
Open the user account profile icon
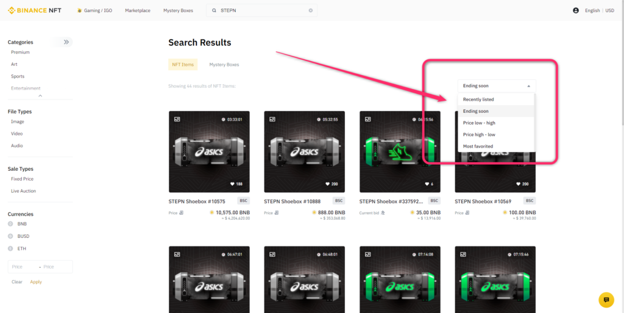click(x=575, y=11)
